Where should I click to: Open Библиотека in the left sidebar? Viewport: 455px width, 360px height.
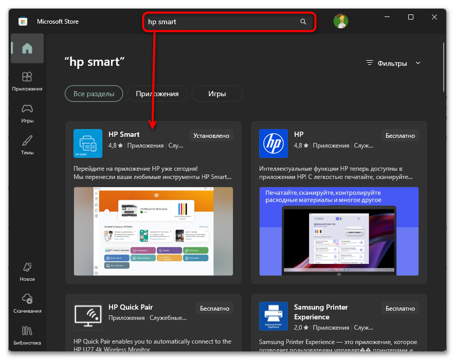tap(27, 335)
